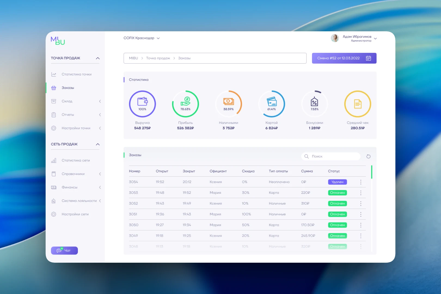Click the profit hand-coin icon
441x294 pixels.
click(x=185, y=101)
